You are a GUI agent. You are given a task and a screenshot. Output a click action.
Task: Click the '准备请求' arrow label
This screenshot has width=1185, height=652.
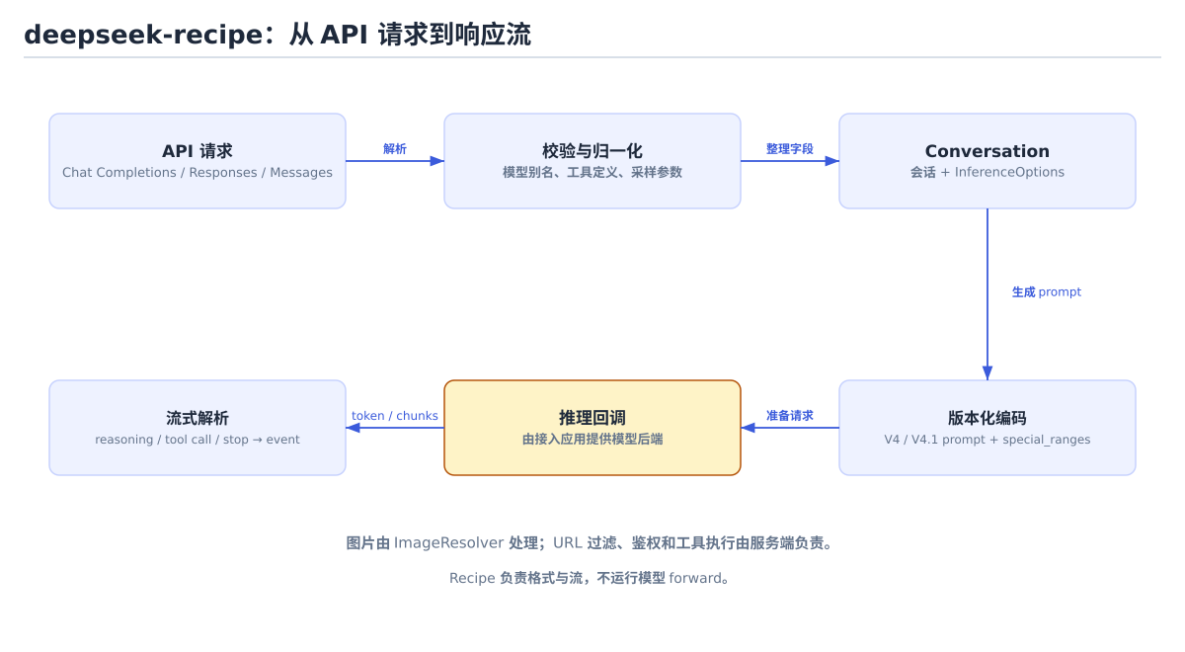pyautogui.click(x=790, y=416)
